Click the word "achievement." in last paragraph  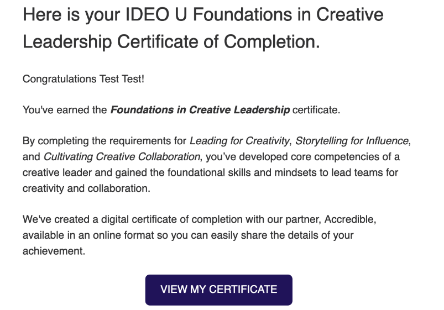(54, 250)
